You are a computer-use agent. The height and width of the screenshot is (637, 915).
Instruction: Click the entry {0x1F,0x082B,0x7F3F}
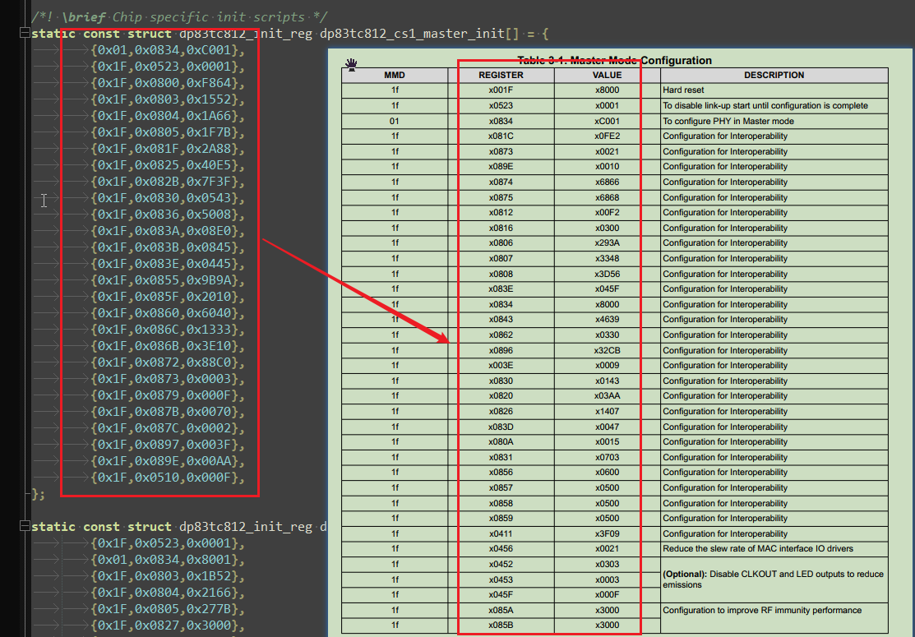[x=168, y=182]
